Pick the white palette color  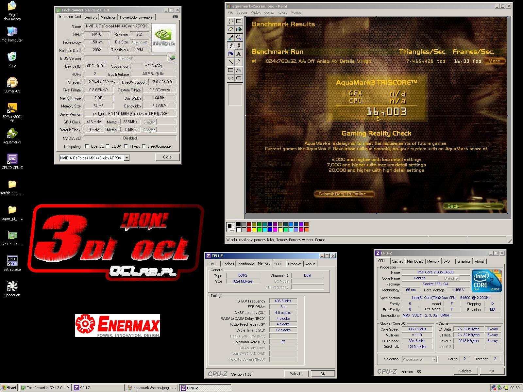[238, 230]
